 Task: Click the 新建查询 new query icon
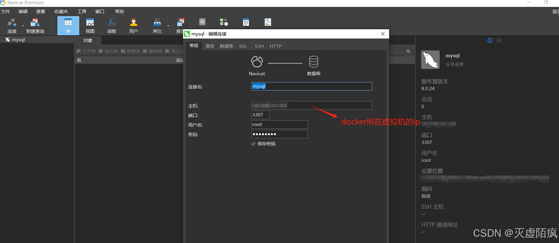pos(35,25)
